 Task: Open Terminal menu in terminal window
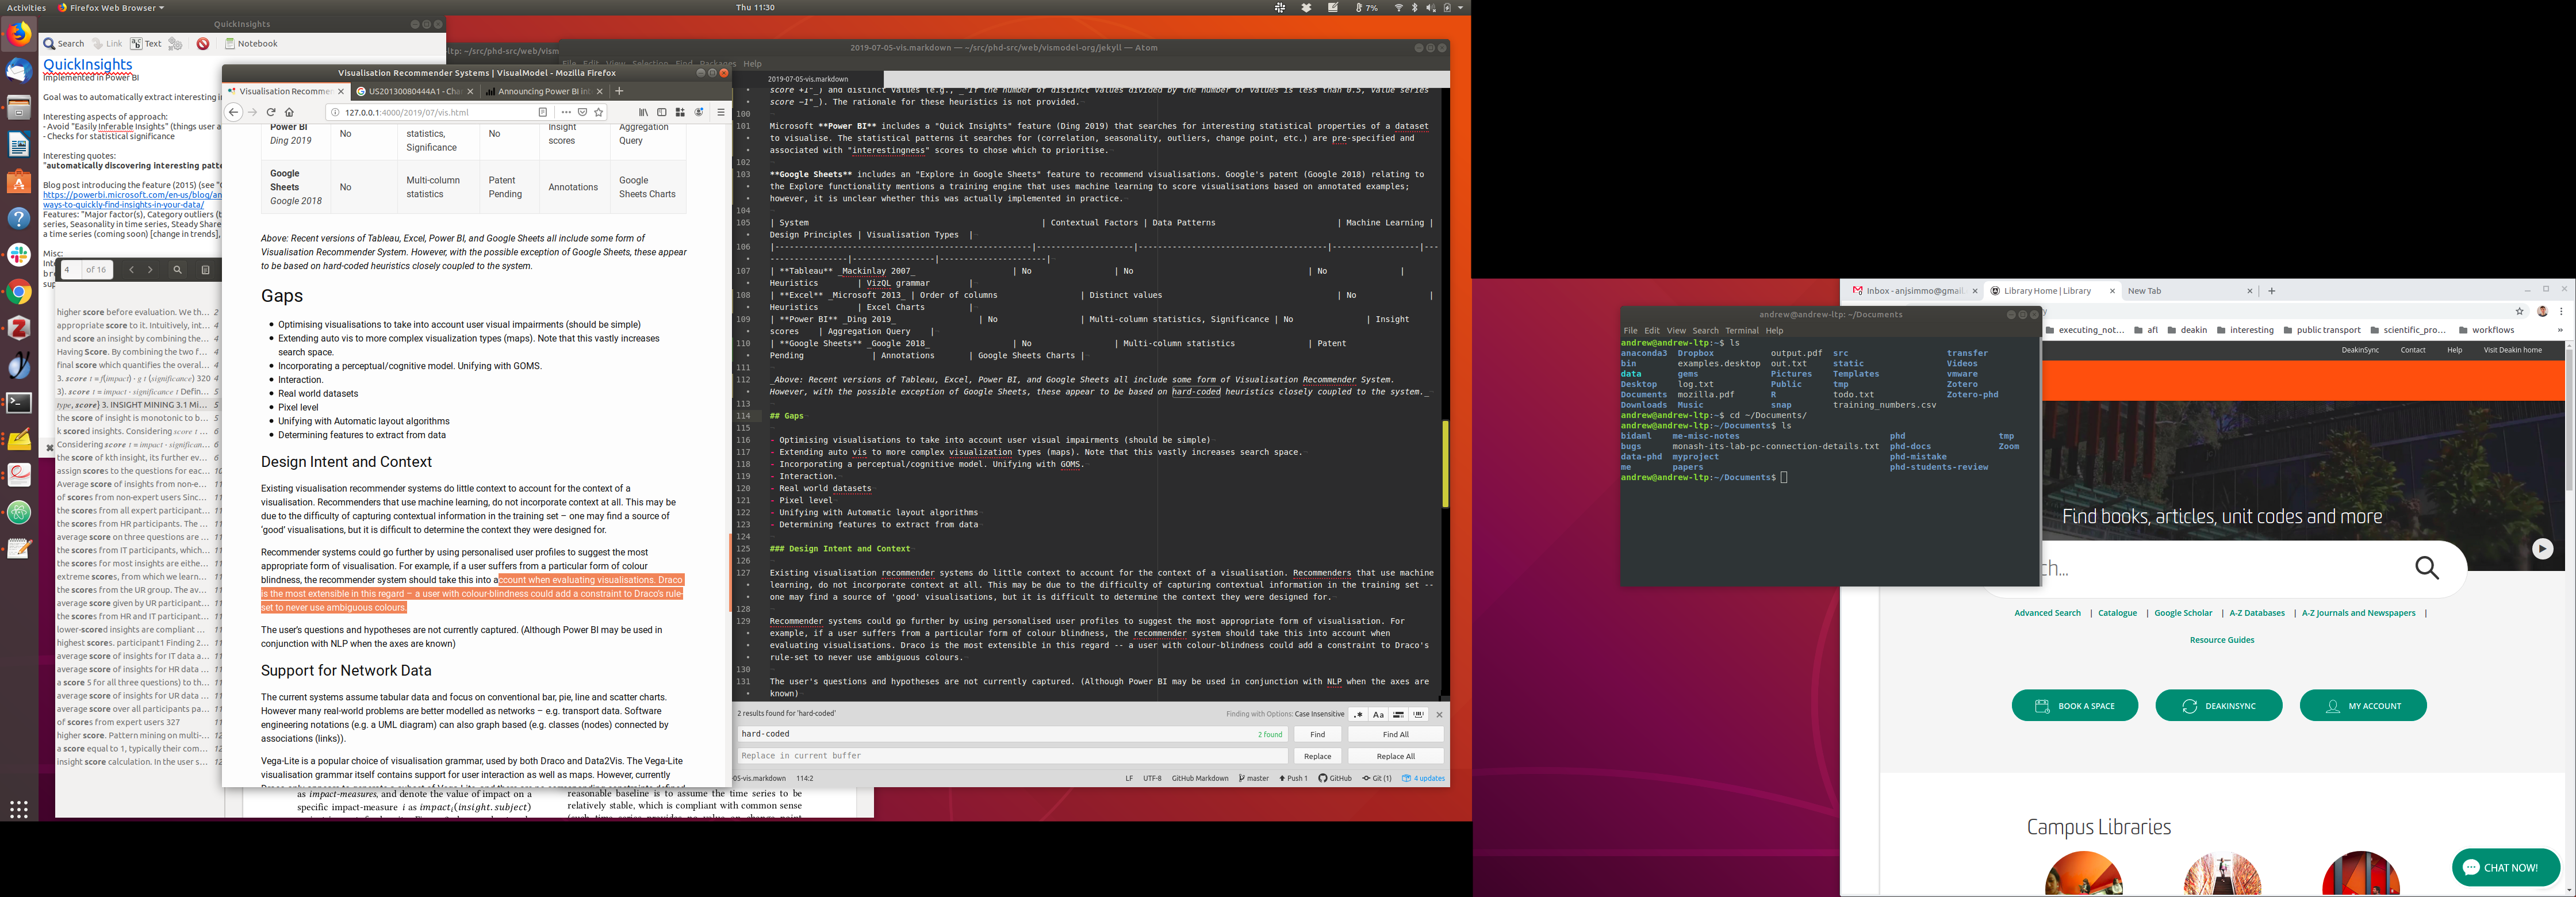pos(1741,331)
